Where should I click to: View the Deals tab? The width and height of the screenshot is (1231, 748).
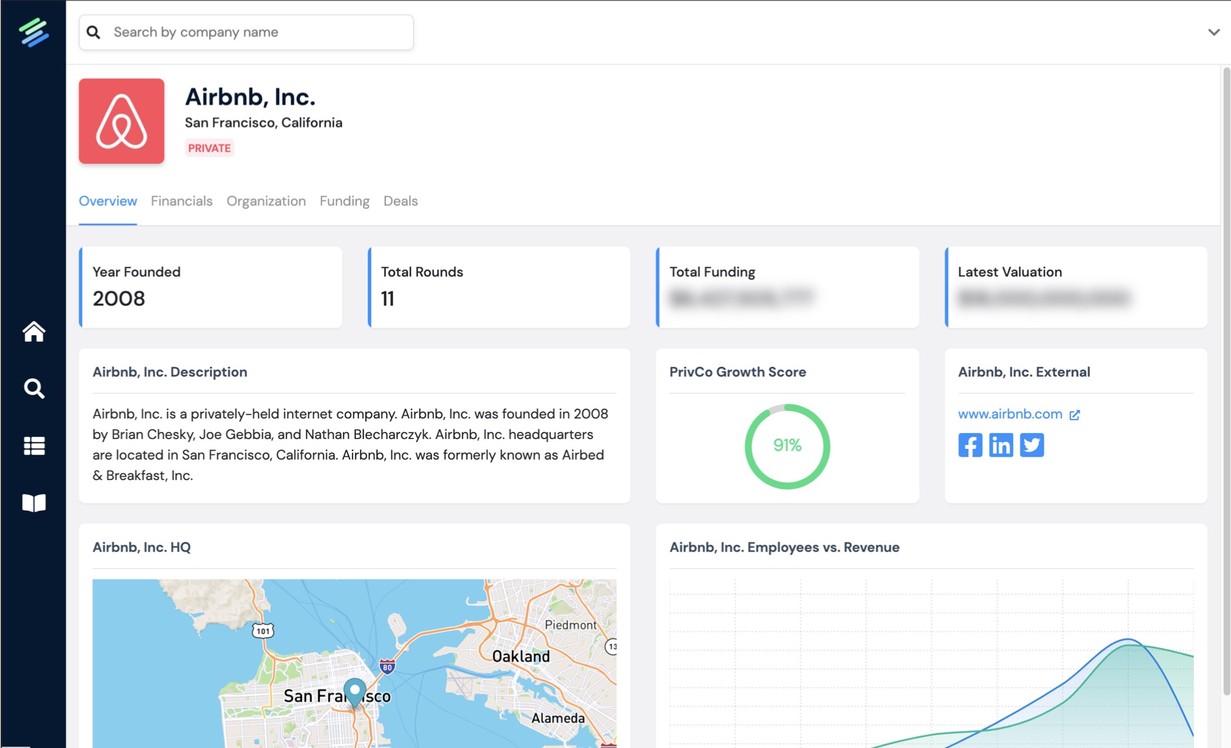pos(400,201)
